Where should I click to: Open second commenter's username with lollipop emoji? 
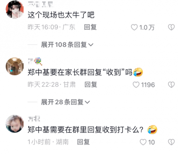[35, 62]
